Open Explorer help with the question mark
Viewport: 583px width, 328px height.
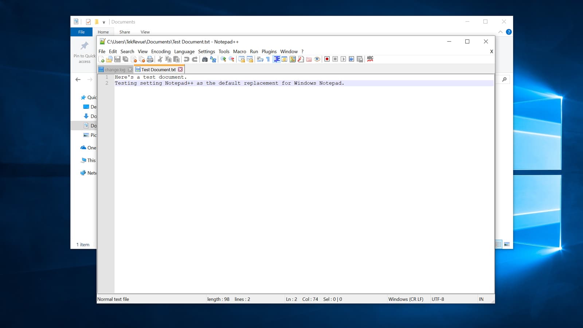[509, 32]
